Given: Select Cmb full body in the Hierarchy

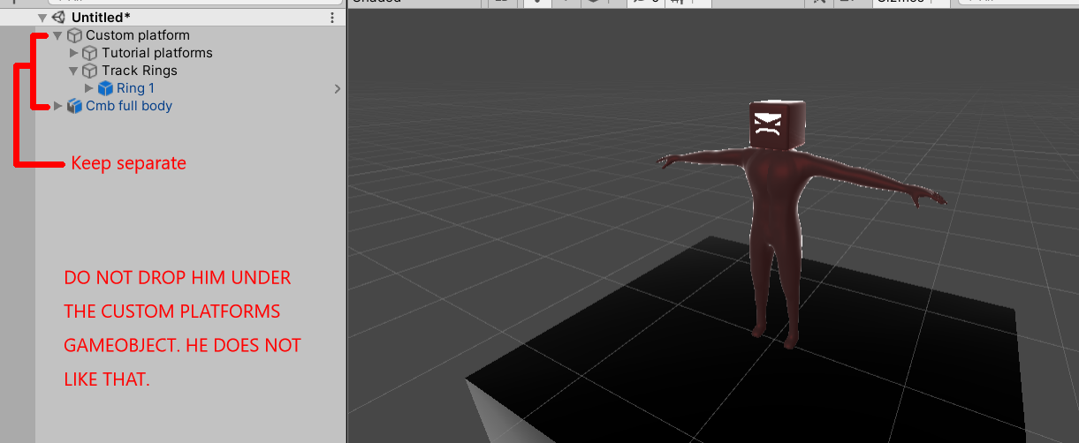Looking at the screenshot, I should 128,106.
